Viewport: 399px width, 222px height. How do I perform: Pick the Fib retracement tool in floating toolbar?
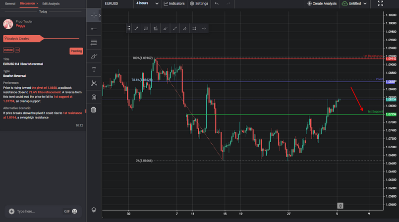[x=146, y=28]
